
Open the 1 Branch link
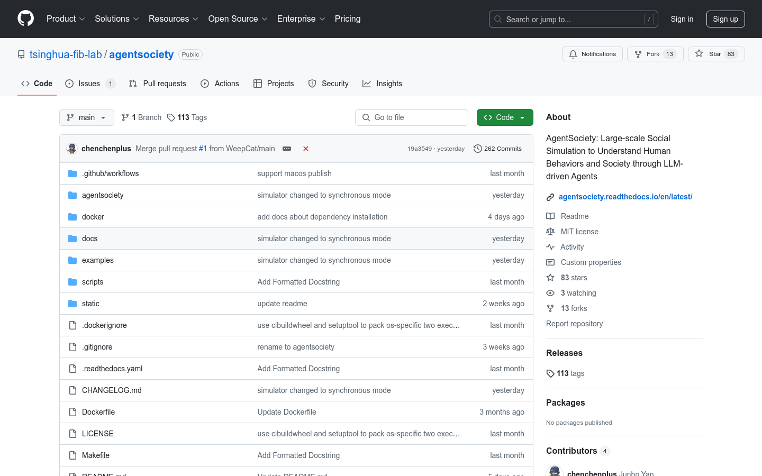click(141, 117)
